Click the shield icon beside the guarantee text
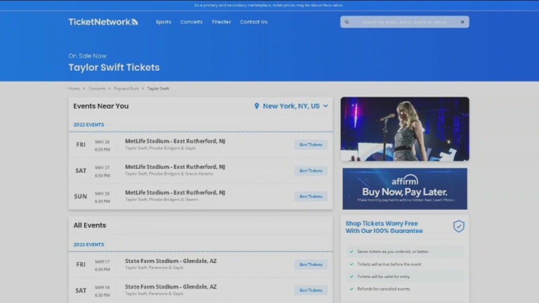539x303 pixels. tap(459, 226)
